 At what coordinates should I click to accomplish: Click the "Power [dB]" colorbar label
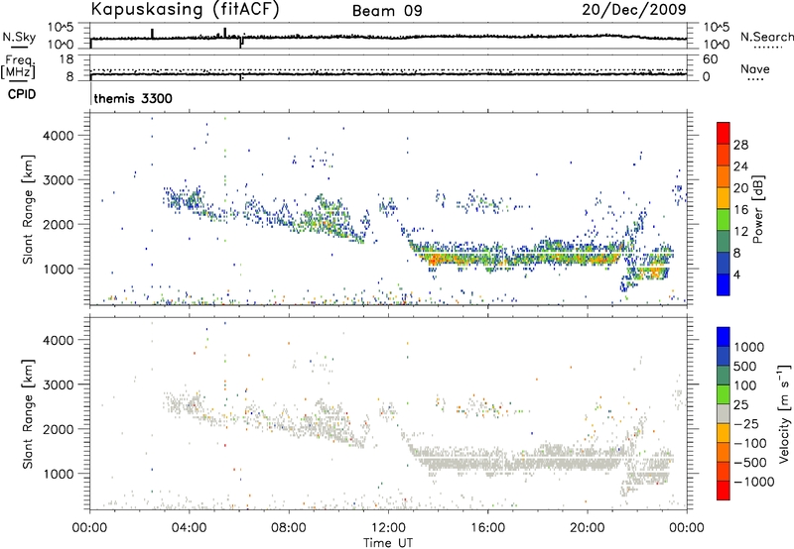(x=758, y=209)
